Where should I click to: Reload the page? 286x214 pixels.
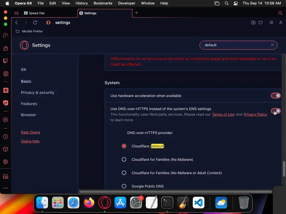(x=35, y=22)
